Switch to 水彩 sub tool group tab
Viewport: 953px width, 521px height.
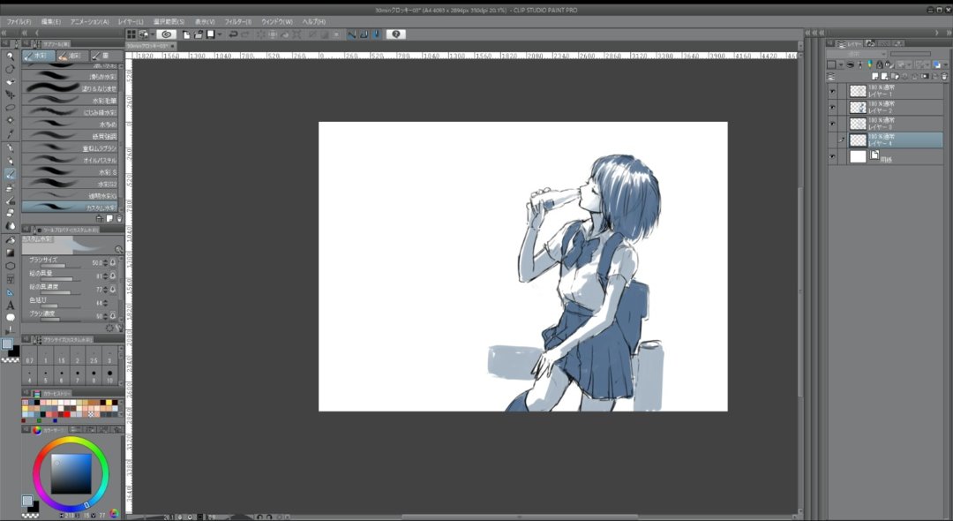tap(38, 56)
